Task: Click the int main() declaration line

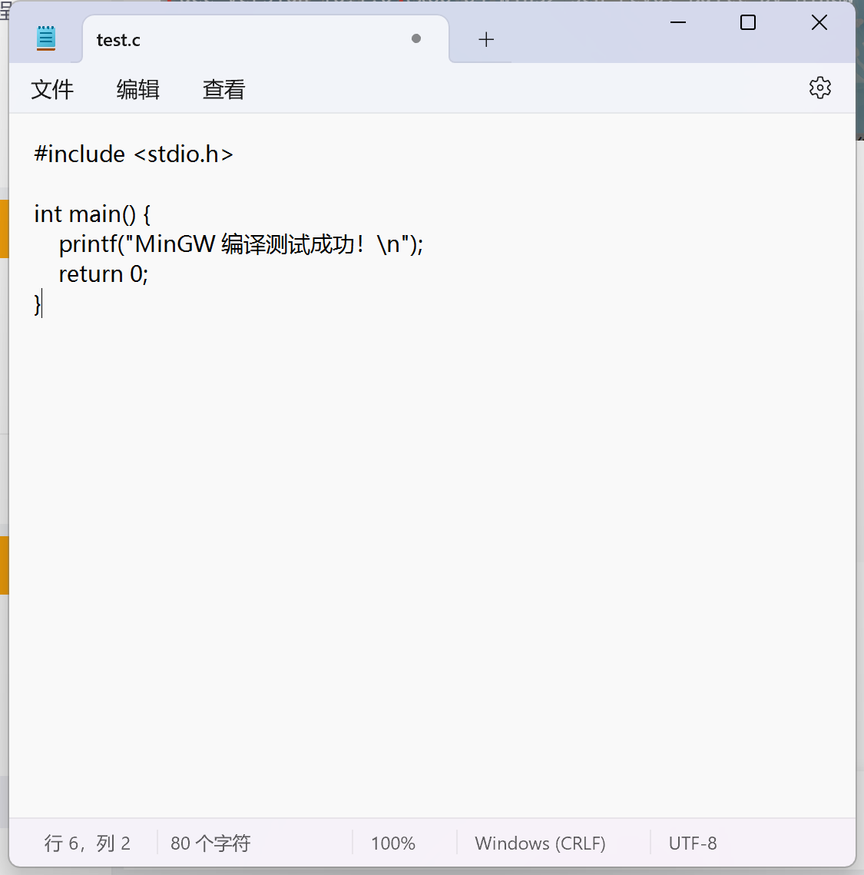Action: (x=91, y=214)
